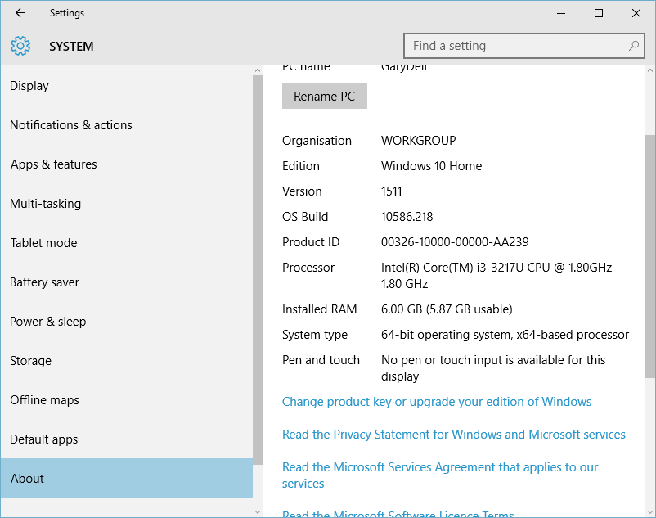The height and width of the screenshot is (518, 656).
Task: Go to Notifications & actions
Action: 71,125
